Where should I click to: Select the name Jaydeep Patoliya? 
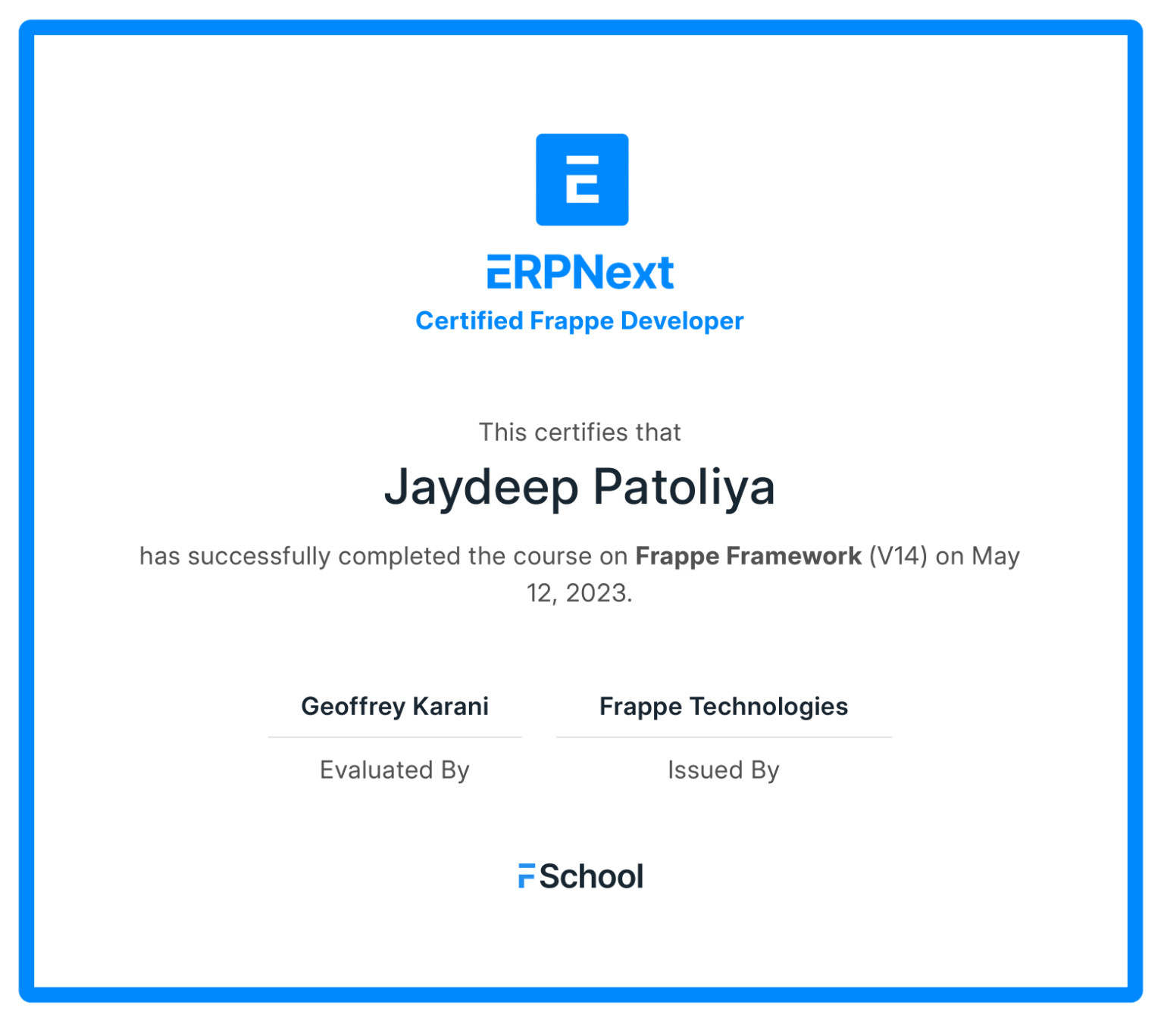coord(580,486)
